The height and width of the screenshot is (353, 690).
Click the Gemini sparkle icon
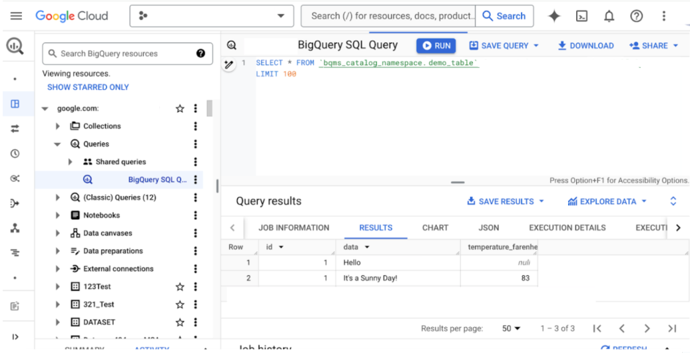(x=554, y=16)
